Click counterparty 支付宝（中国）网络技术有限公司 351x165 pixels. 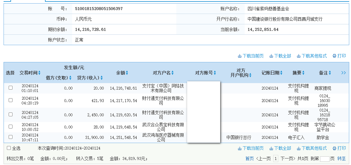click(163, 88)
